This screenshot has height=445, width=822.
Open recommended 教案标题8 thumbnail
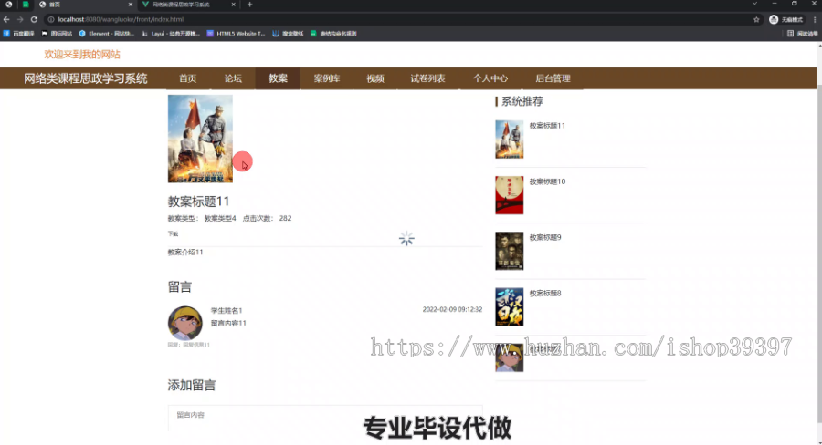(x=509, y=306)
